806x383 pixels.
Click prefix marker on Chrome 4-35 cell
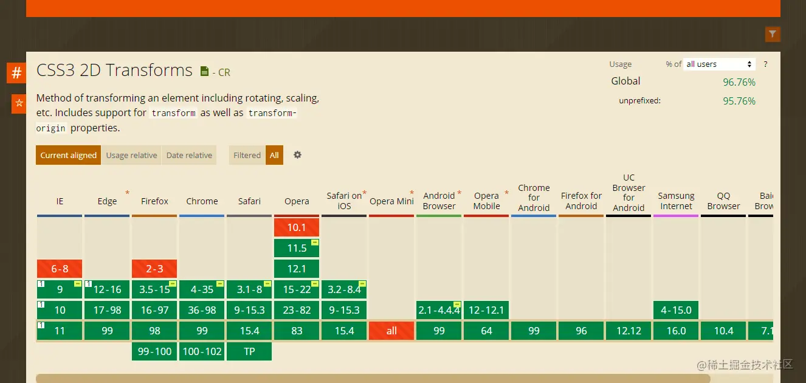point(220,284)
